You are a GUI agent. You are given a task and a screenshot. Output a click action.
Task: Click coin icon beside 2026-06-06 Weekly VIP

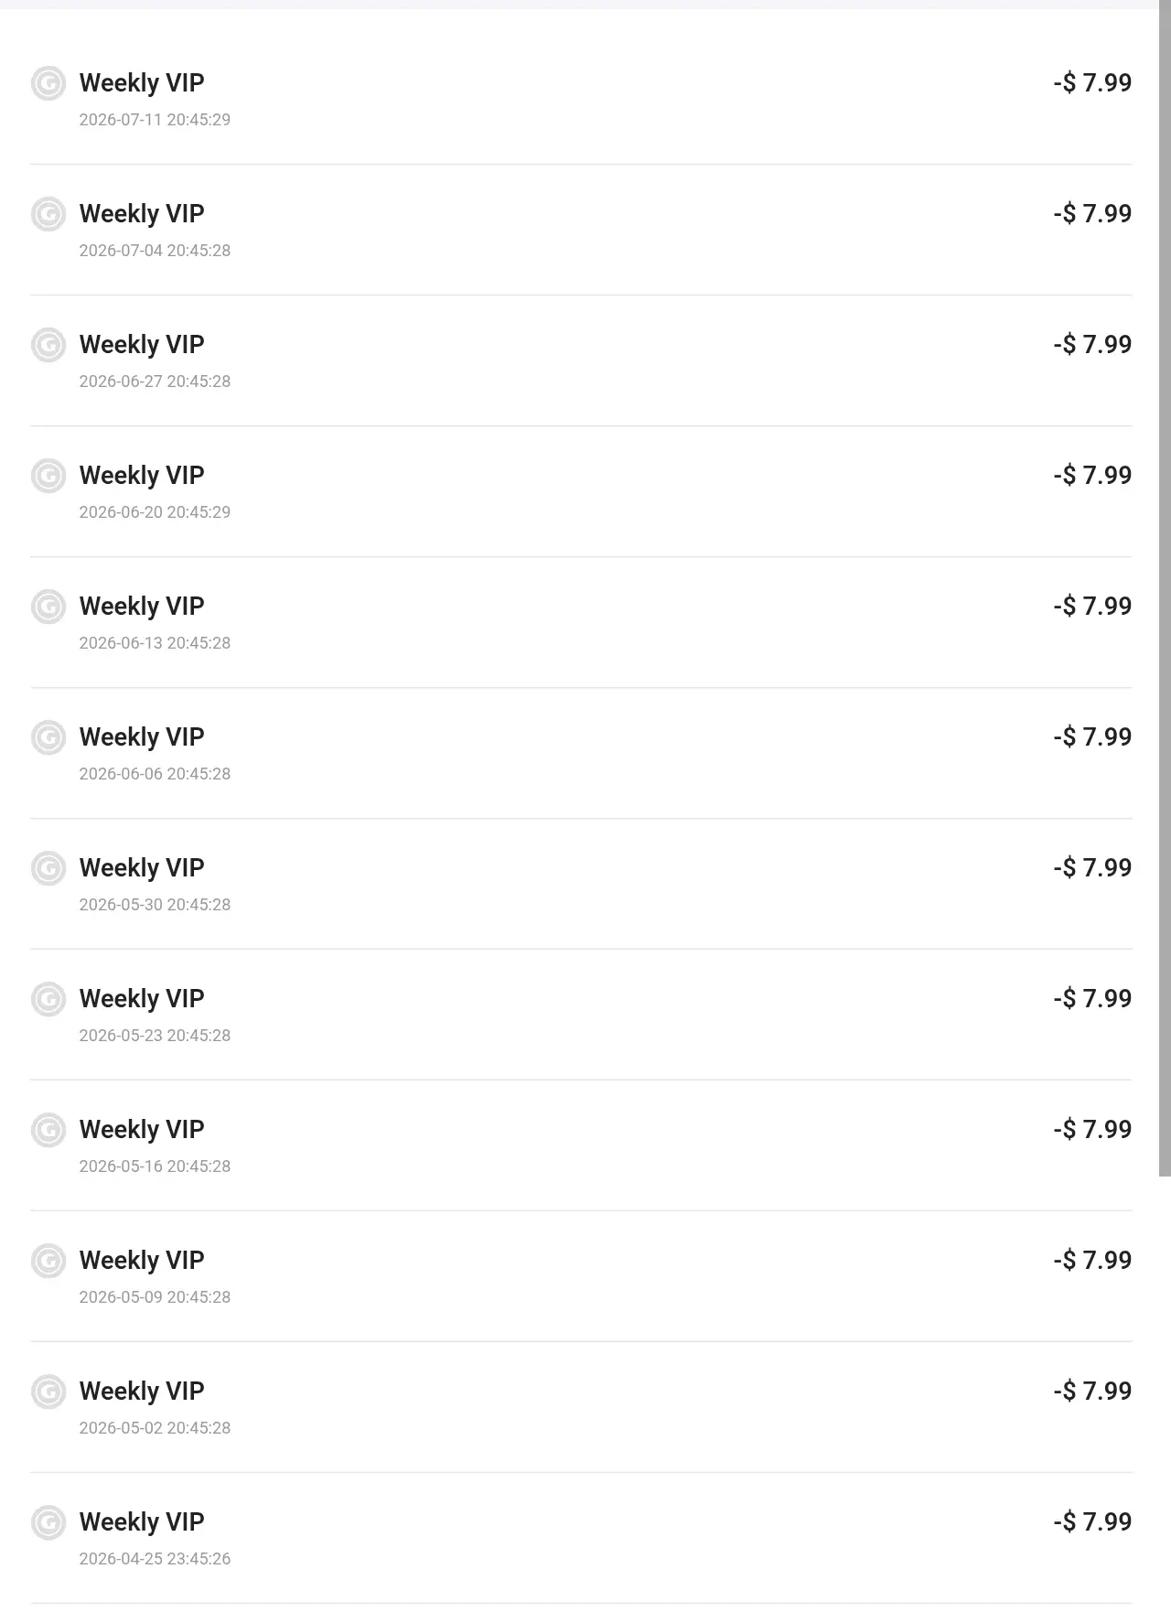pyautogui.click(x=48, y=737)
